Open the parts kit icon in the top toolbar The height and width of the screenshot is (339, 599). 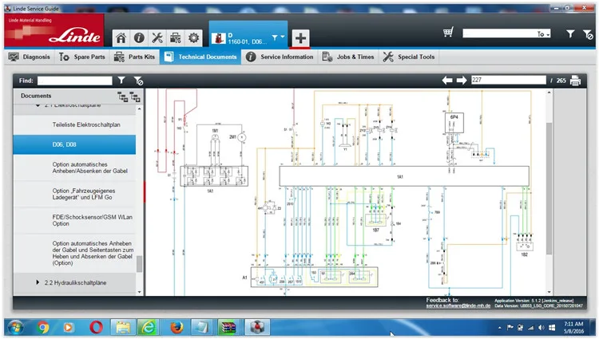176,37
